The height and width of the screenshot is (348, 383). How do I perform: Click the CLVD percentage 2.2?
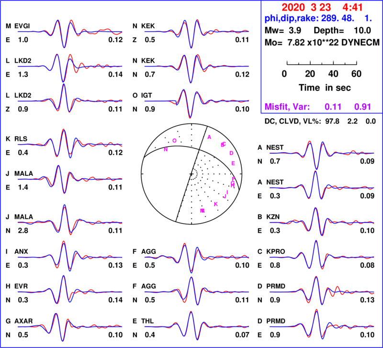pyautogui.click(x=352, y=122)
